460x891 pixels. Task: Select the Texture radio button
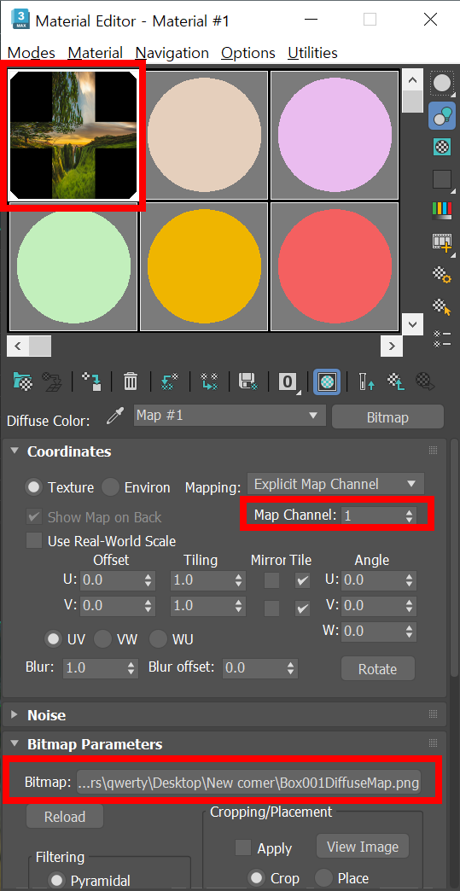point(35,487)
